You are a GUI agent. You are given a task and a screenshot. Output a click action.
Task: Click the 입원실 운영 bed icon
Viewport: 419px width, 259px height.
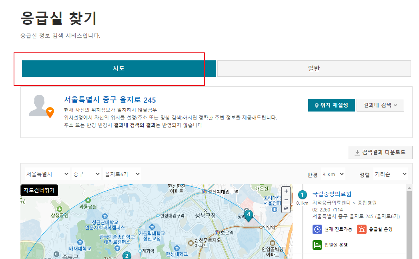point(317,245)
